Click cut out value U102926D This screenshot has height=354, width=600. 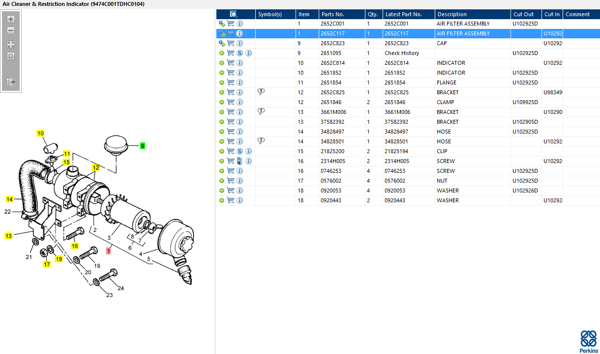pos(525,191)
